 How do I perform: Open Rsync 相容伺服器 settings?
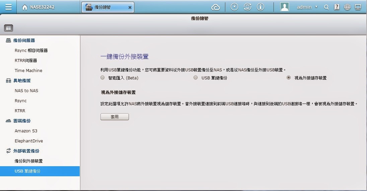(31, 50)
